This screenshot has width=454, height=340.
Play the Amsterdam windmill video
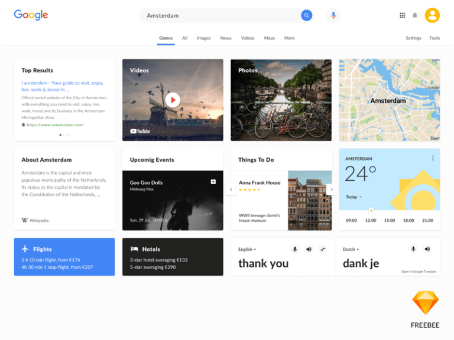click(173, 100)
